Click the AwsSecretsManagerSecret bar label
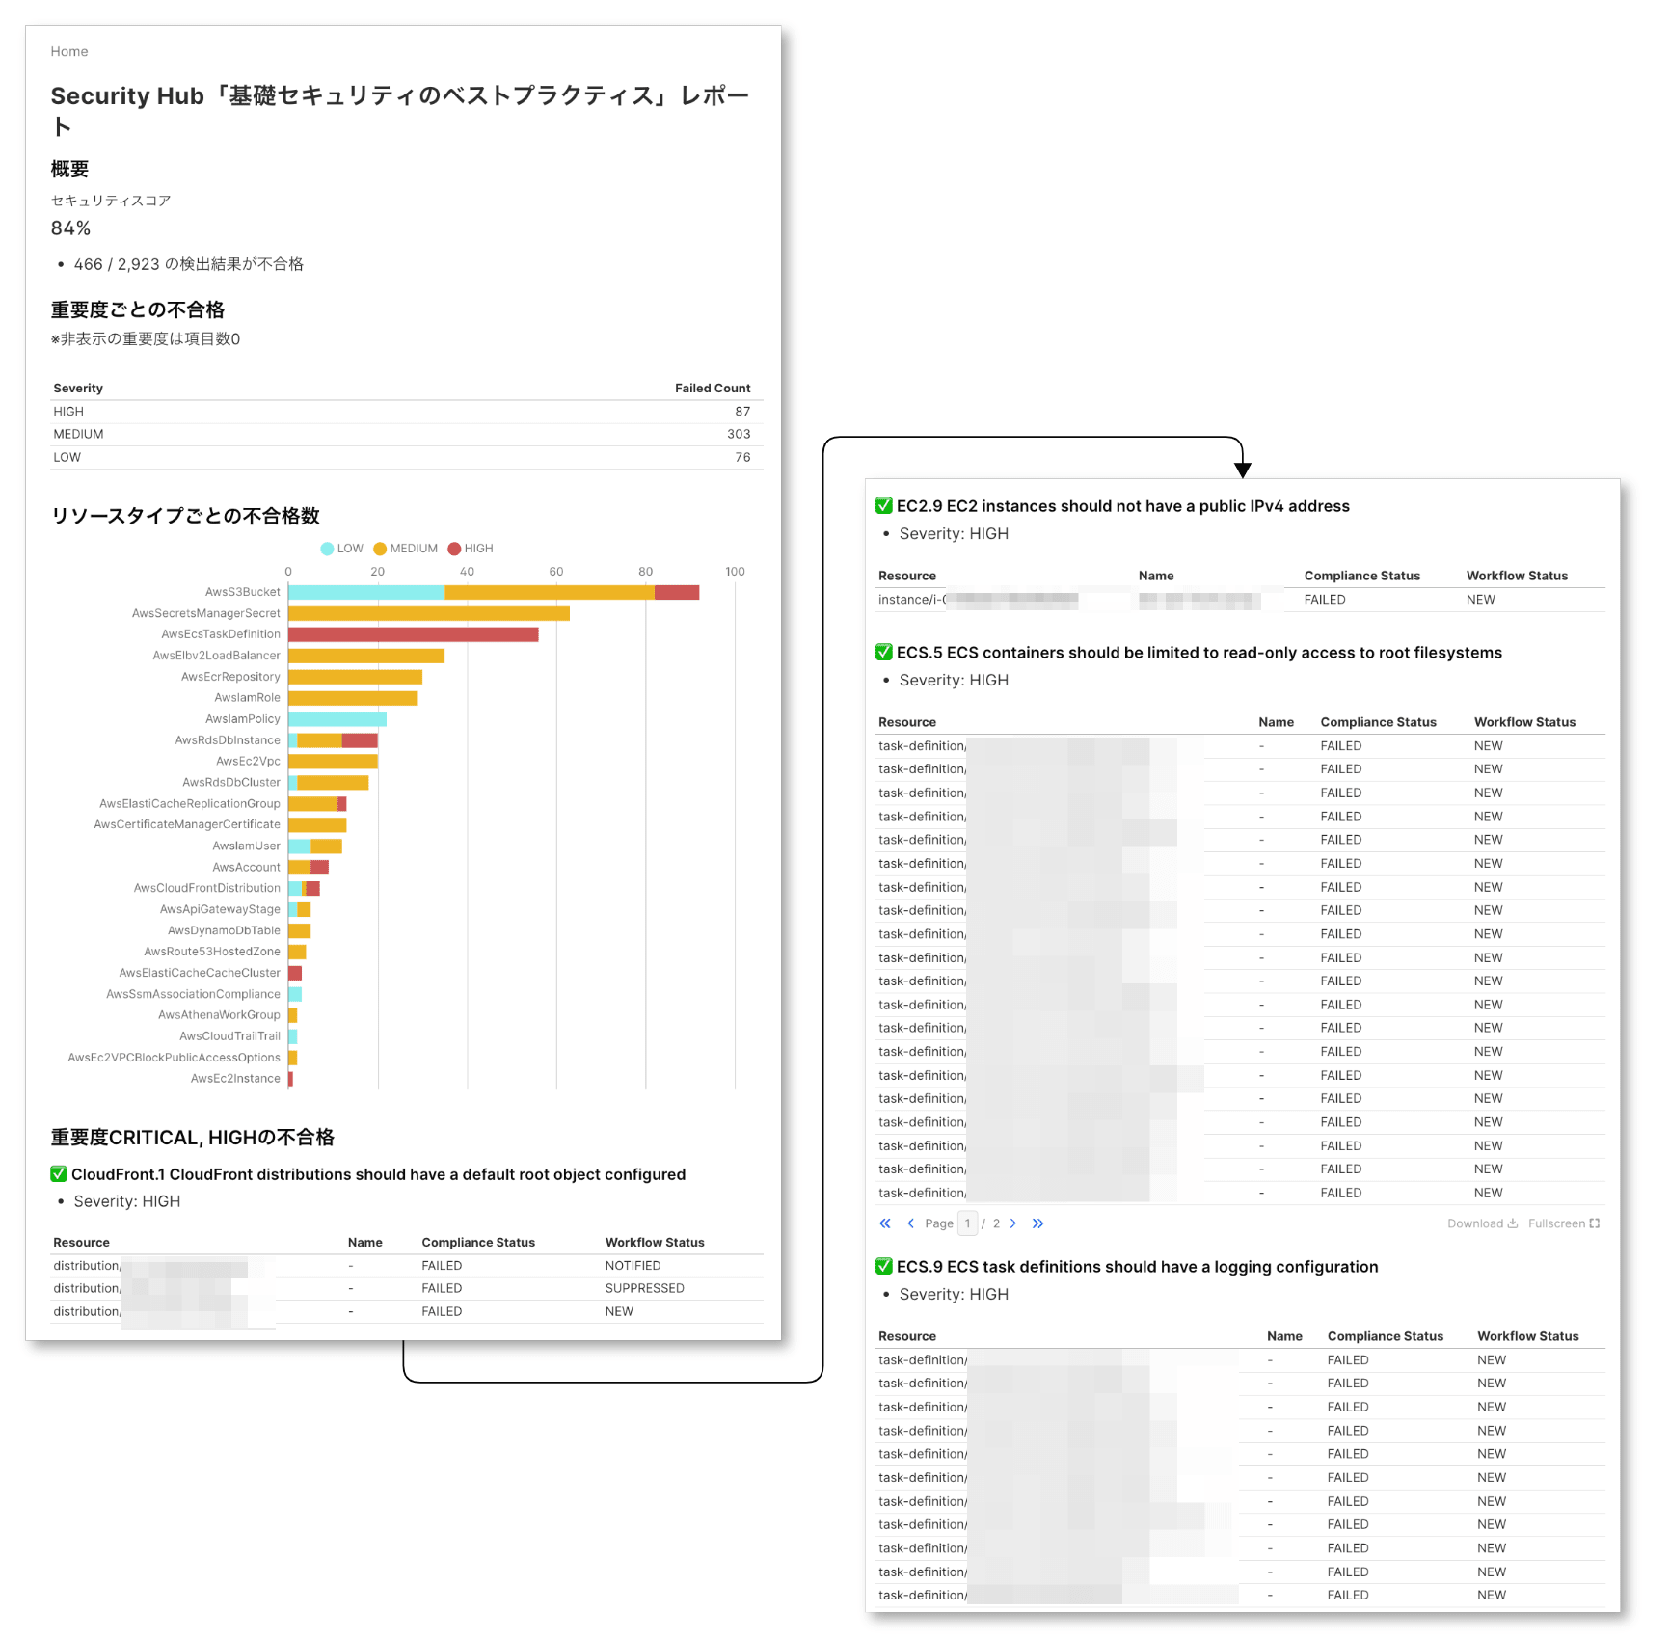The width and height of the screenshot is (1670, 1639). pos(206,613)
